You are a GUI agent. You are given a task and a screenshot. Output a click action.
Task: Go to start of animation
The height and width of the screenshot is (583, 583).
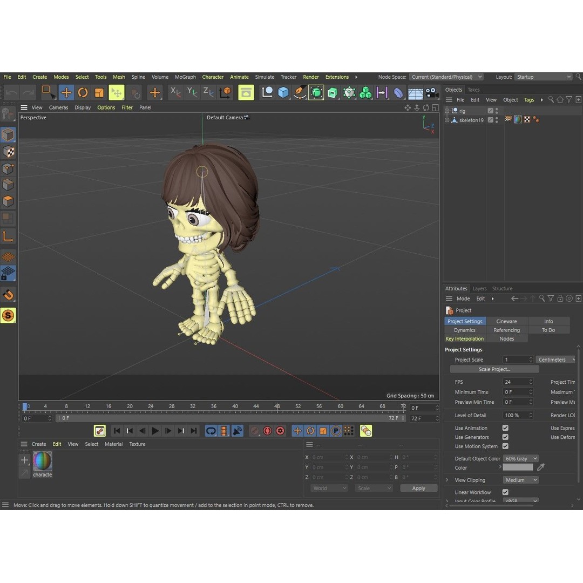[x=117, y=431]
